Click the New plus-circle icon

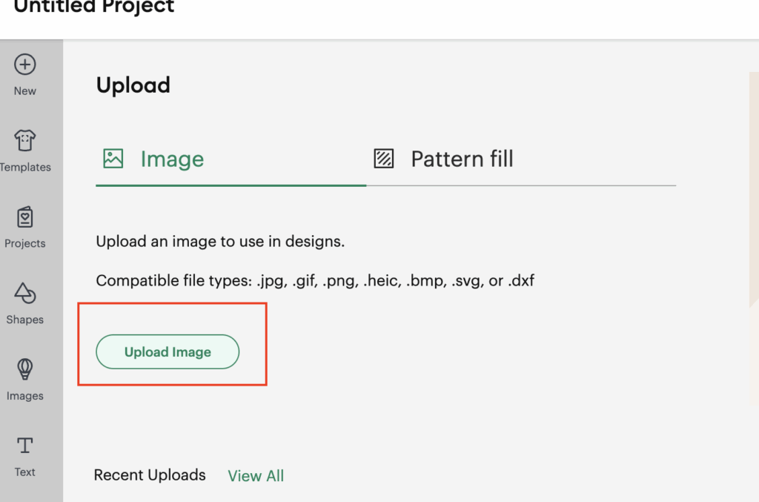[25, 65]
